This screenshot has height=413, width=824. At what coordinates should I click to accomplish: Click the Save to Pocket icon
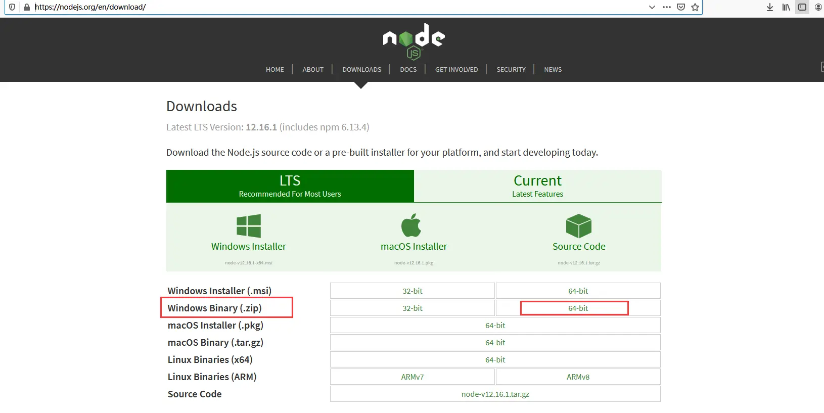click(681, 7)
